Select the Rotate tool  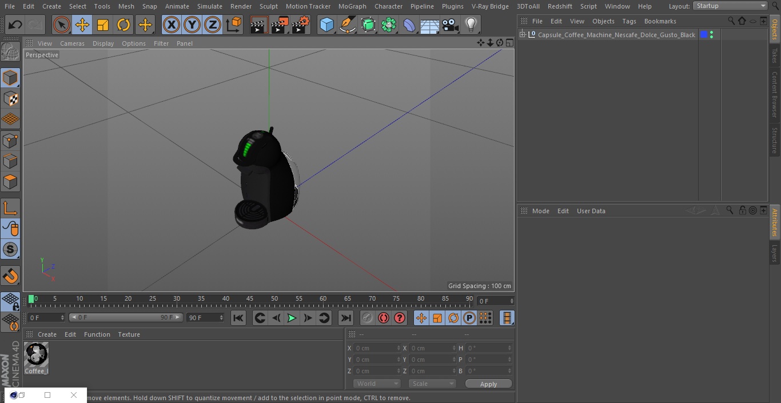[x=123, y=25]
